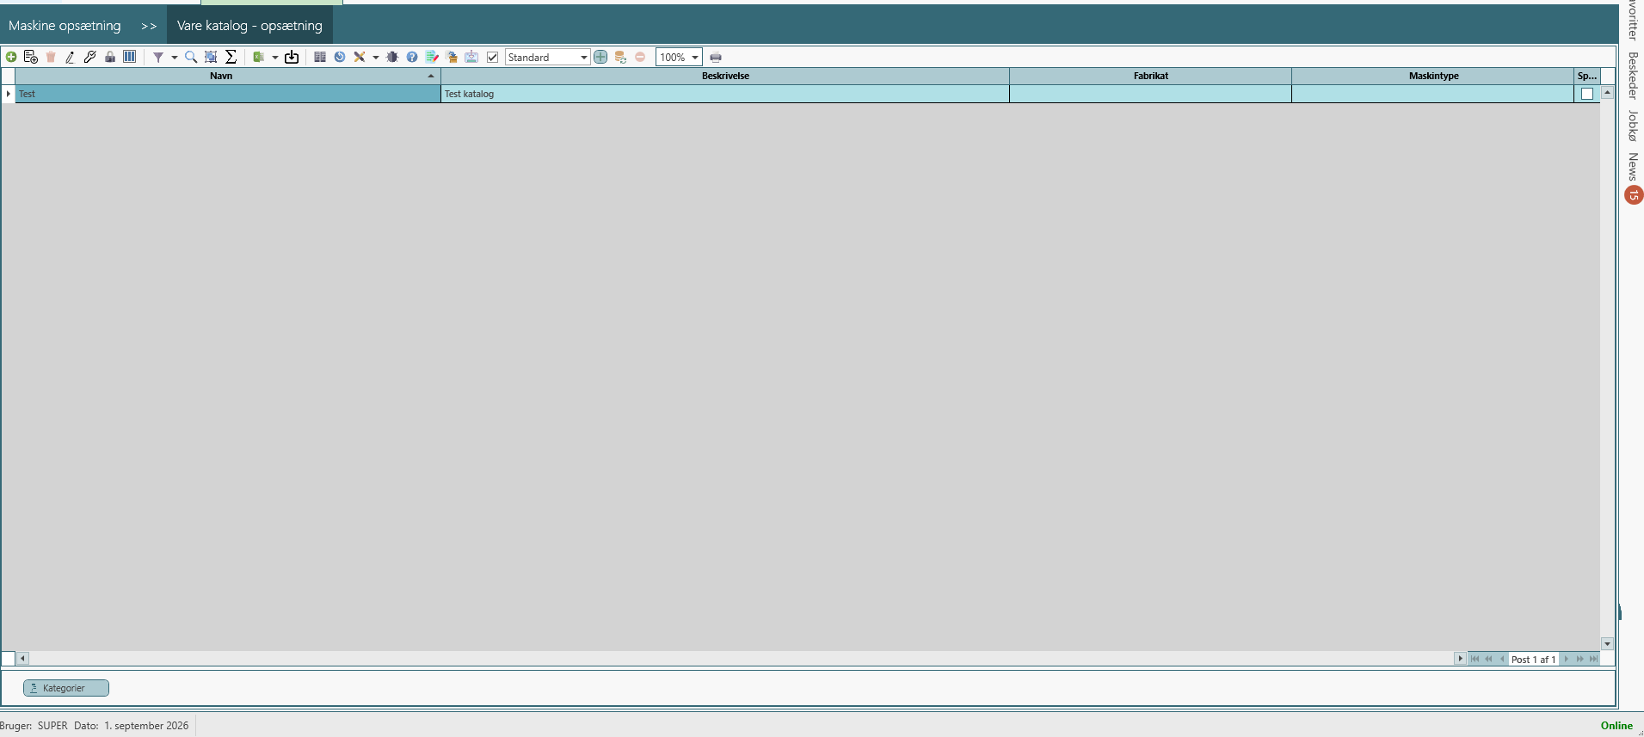This screenshot has height=737, width=1644.
Task: Toggle the select-all box at grid bottom-left
Action: tap(9, 659)
